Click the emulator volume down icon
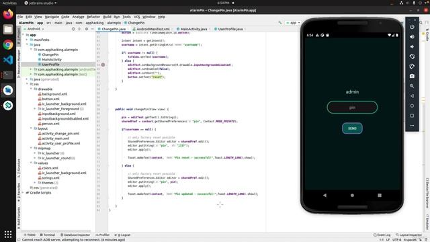430x242 pixels. [x=412, y=46]
